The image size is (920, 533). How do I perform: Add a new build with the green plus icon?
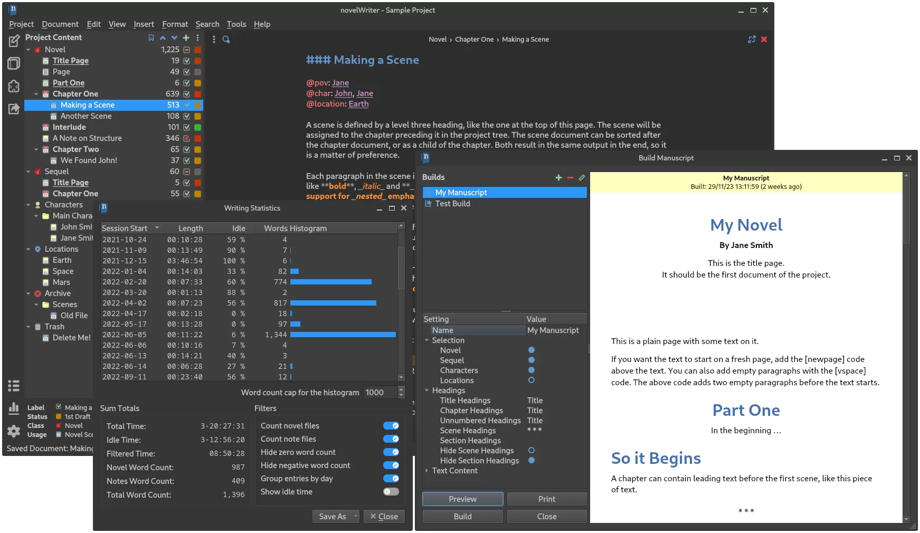558,178
